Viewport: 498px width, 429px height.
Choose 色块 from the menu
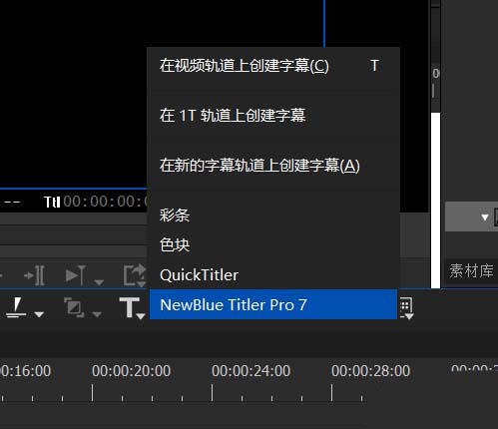click(x=273, y=245)
